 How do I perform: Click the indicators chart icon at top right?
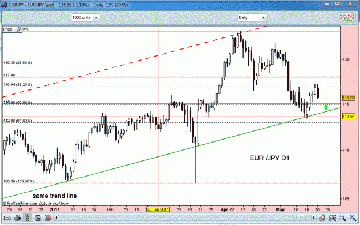pos(346,17)
